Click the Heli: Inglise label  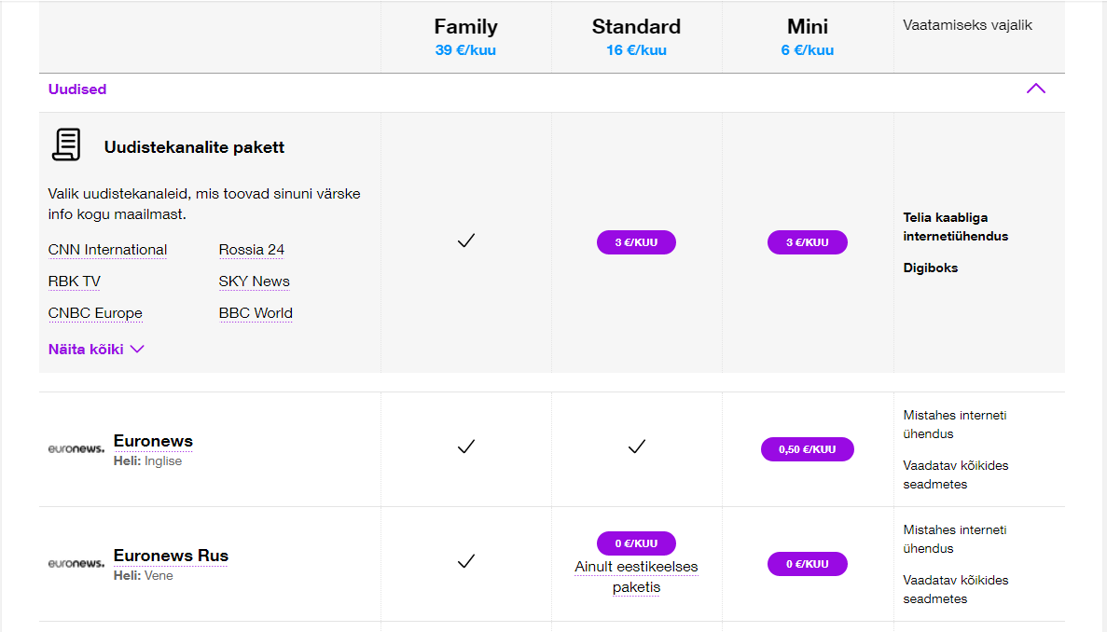147,461
